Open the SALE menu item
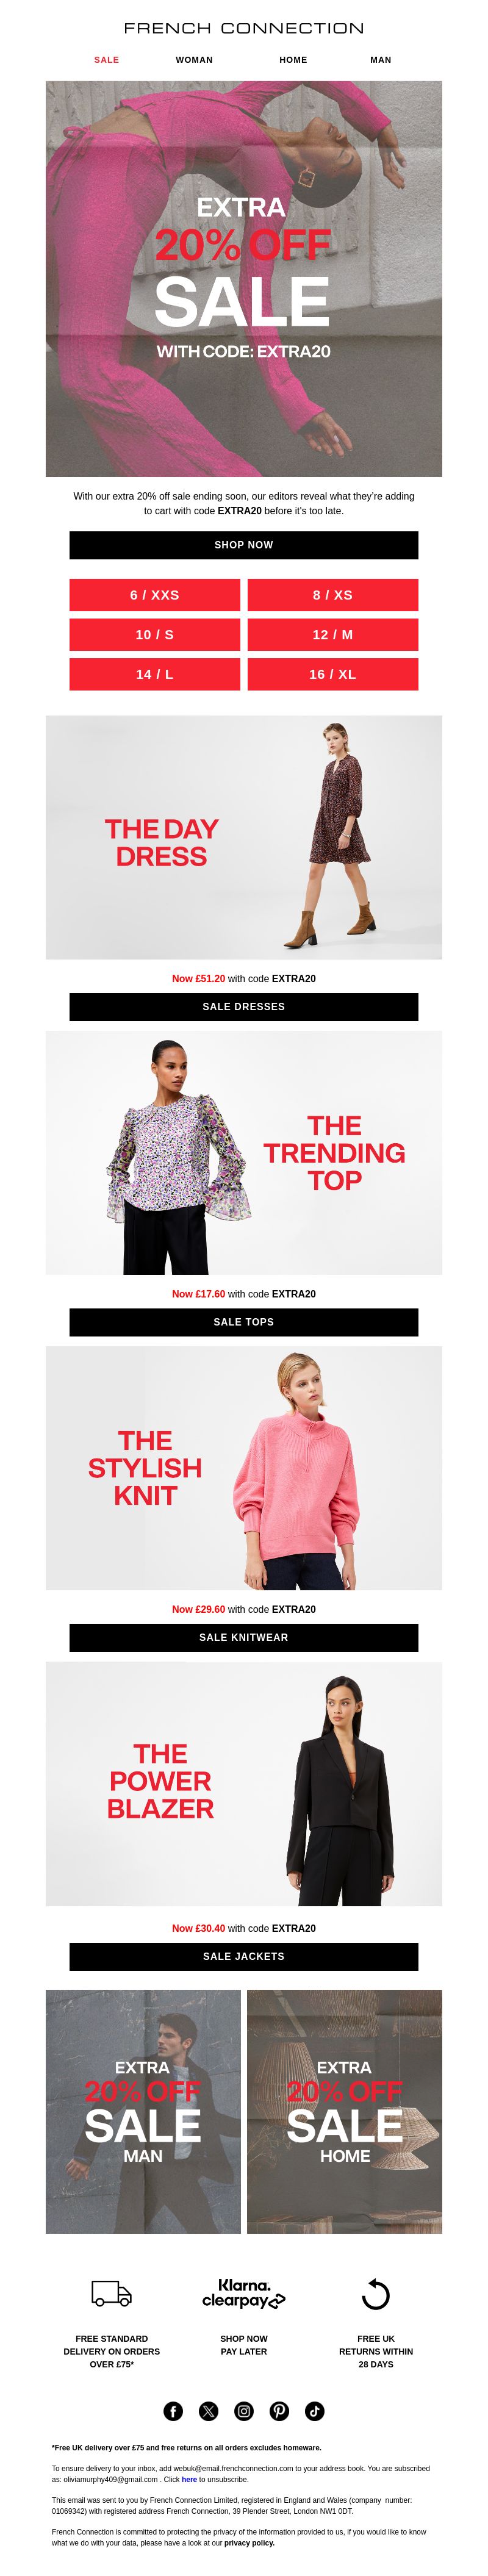Image resolution: width=488 pixels, height=2576 pixels. pos(106,60)
